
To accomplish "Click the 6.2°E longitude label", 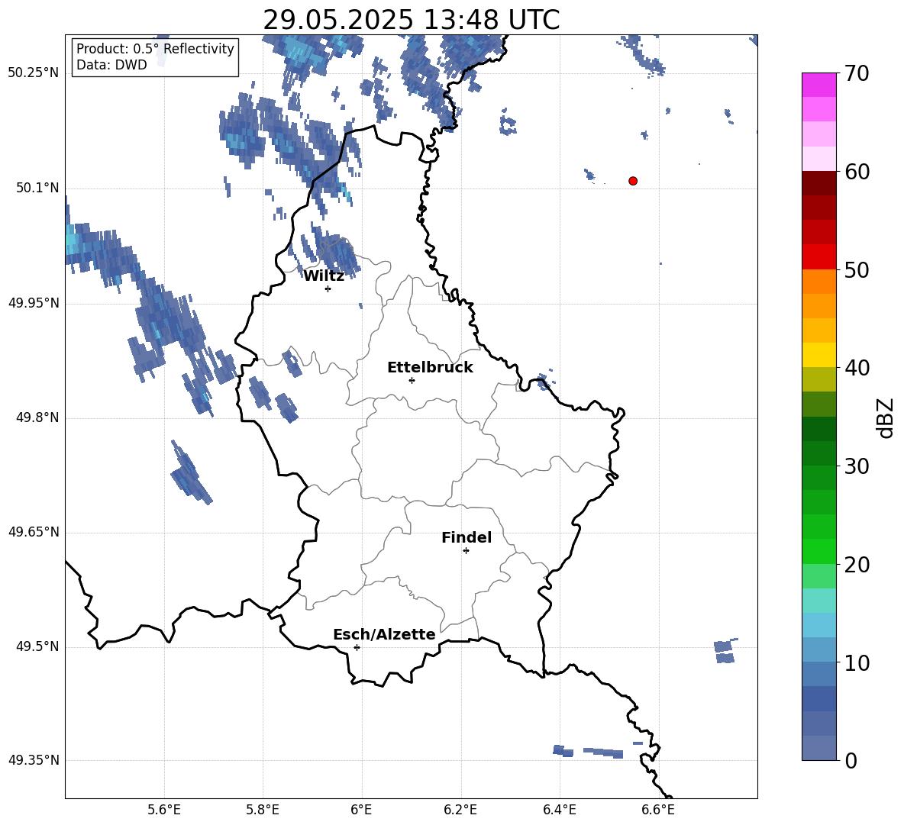I will point(460,810).
